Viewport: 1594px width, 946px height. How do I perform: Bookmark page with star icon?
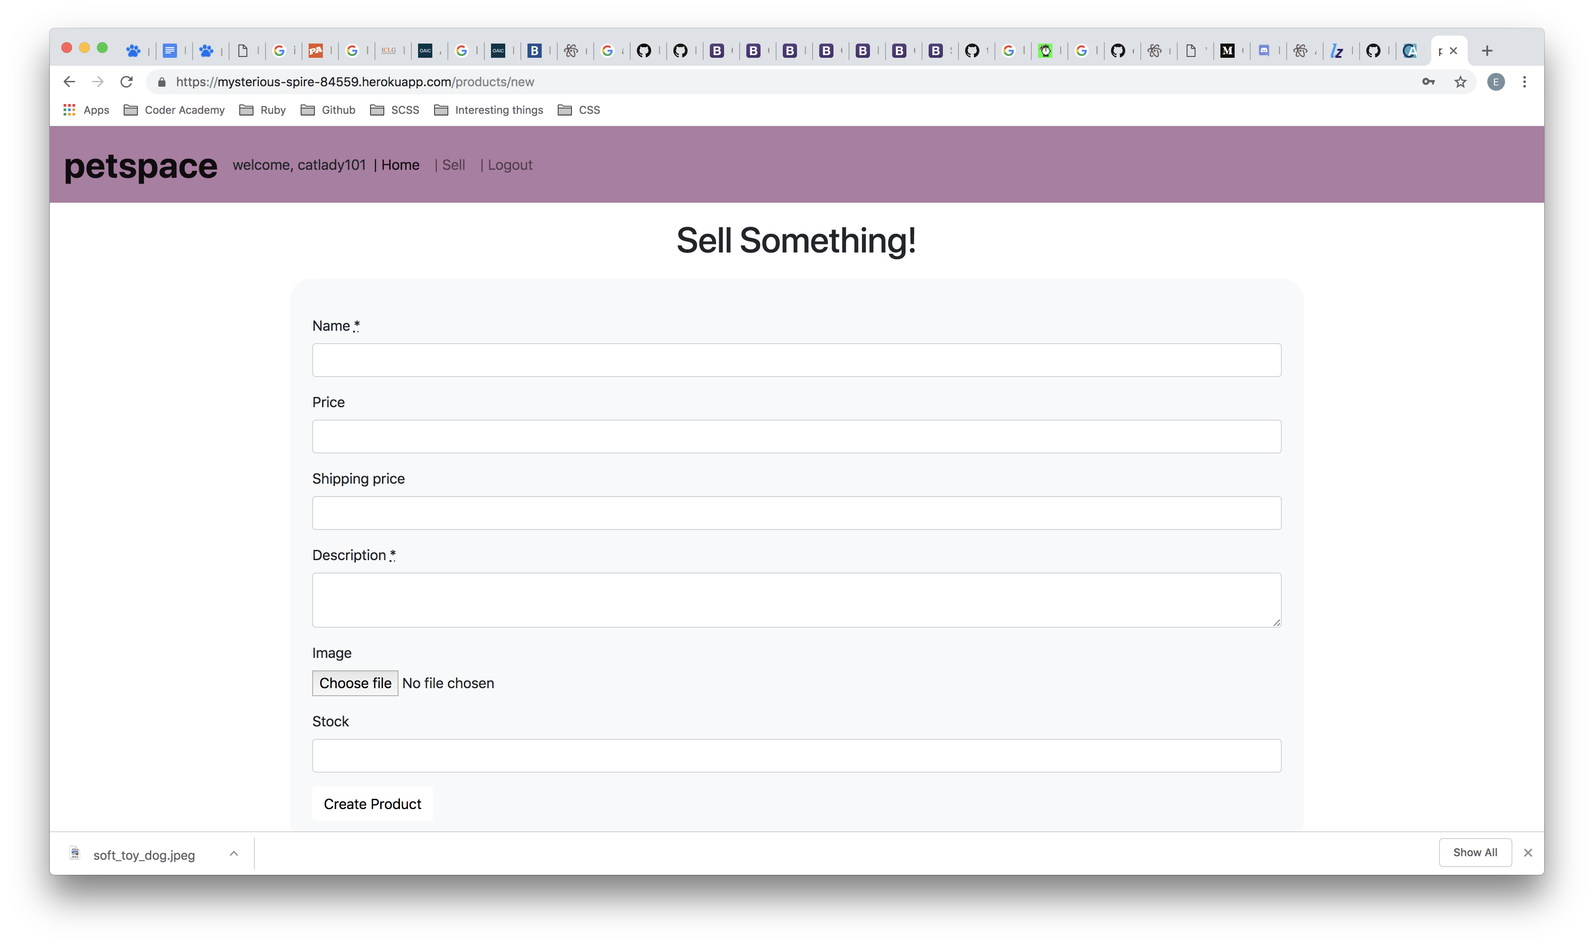pos(1460,82)
